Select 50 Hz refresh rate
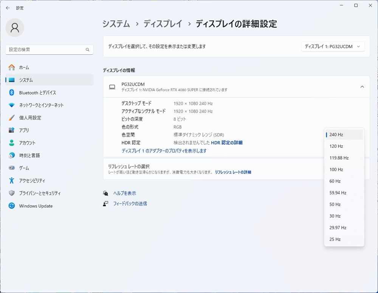The width and height of the screenshot is (378, 293). pos(344,204)
